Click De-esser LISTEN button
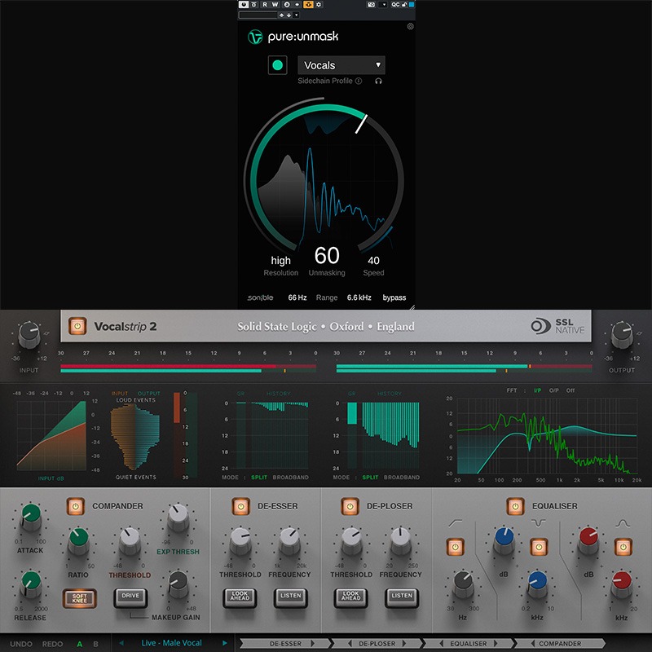Image resolution: width=652 pixels, height=652 pixels. (x=291, y=597)
